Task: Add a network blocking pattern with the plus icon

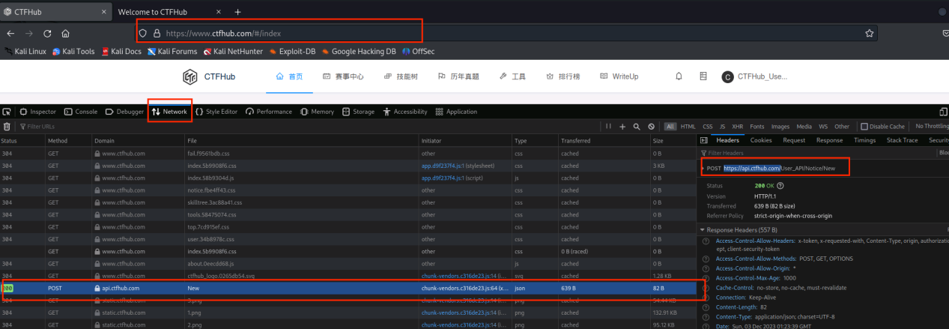Action: pyautogui.click(x=622, y=127)
